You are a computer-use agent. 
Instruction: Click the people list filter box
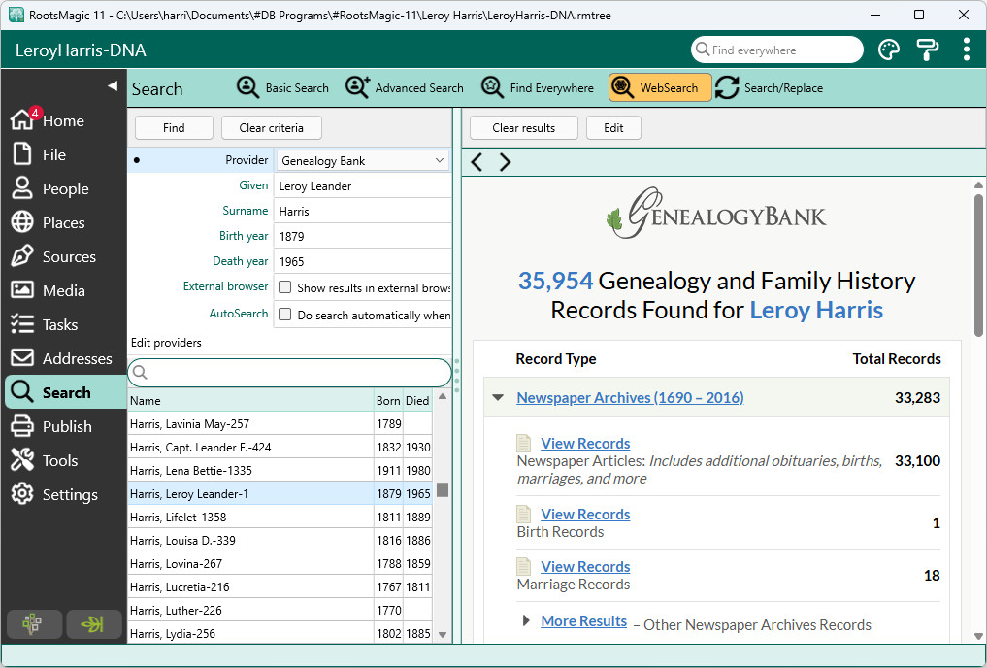[x=289, y=373]
